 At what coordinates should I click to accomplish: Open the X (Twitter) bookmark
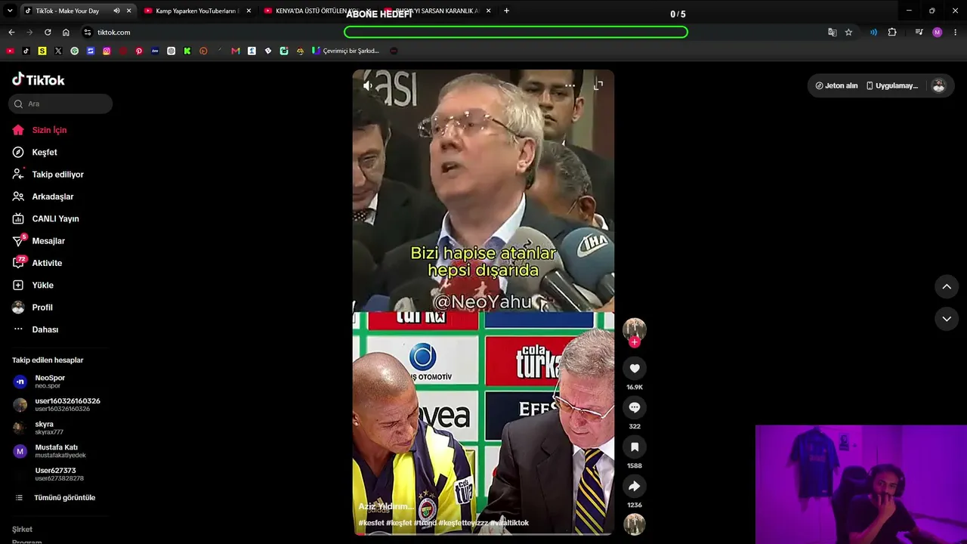[x=58, y=51]
